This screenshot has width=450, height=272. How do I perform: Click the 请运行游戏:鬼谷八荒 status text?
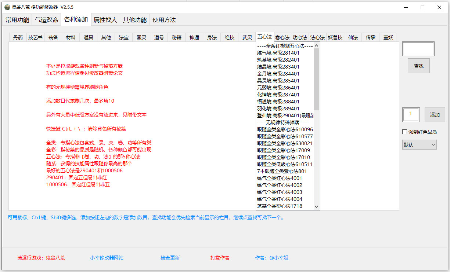41,258
